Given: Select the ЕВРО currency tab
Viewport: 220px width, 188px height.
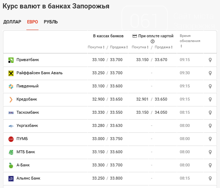Looking at the screenshot, I should (x=32, y=22).
